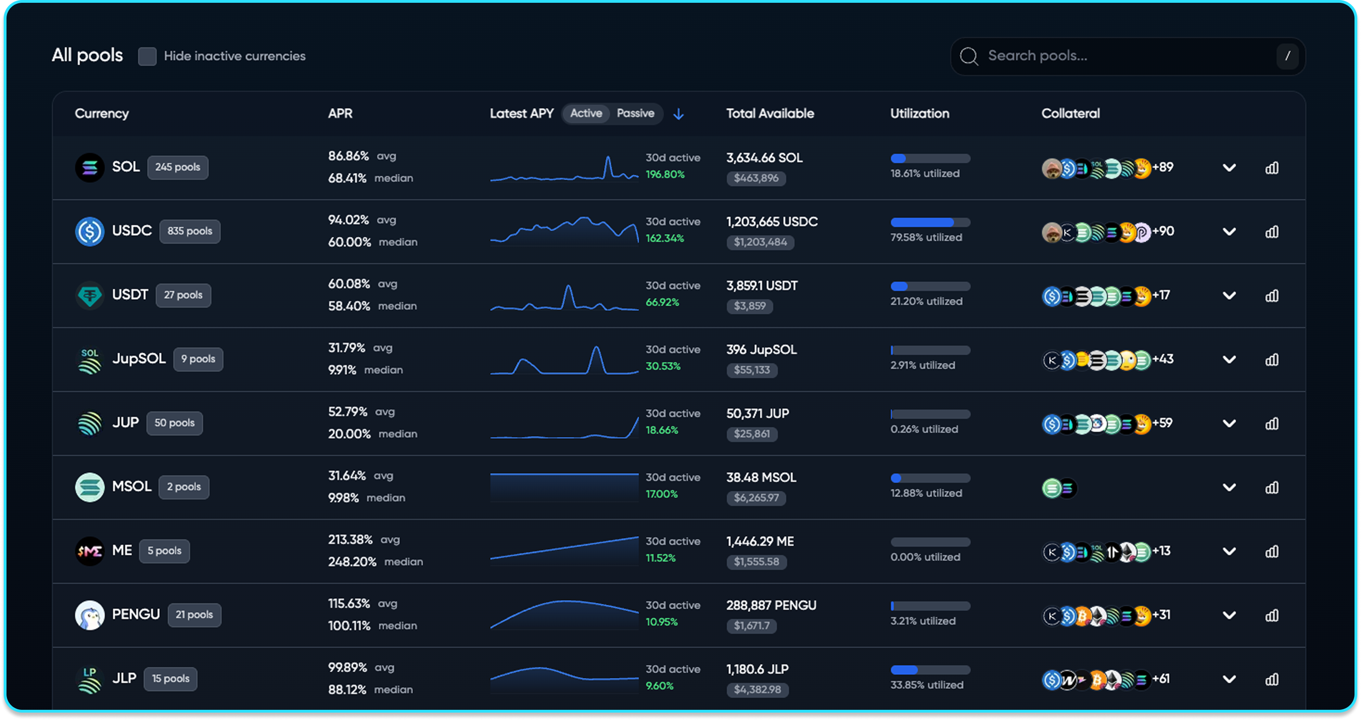The height and width of the screenshot is (720, 1361).
Task: Click the PENGU penguin logo
Action: 89,615
